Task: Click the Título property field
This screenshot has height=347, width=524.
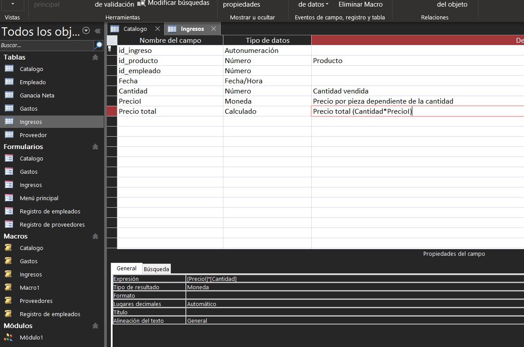Action: pos(355,312)
